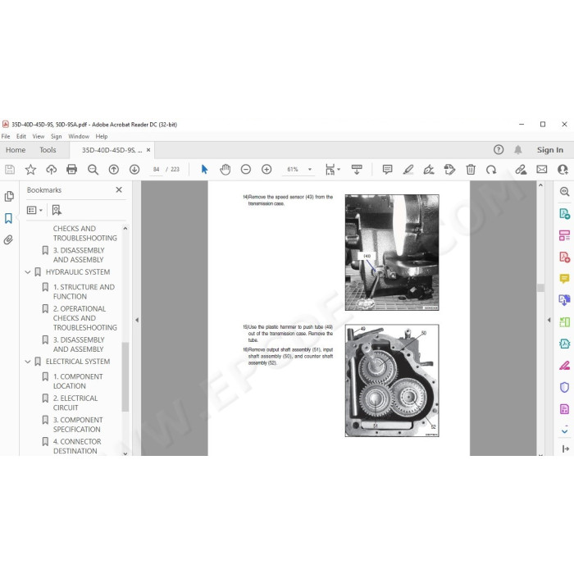The height and width of the screenshot is (574, 574).
Task: Open 1. COMPONENT LOCATION bookmark
Action: pyautogui.click(x=78, y=381)
